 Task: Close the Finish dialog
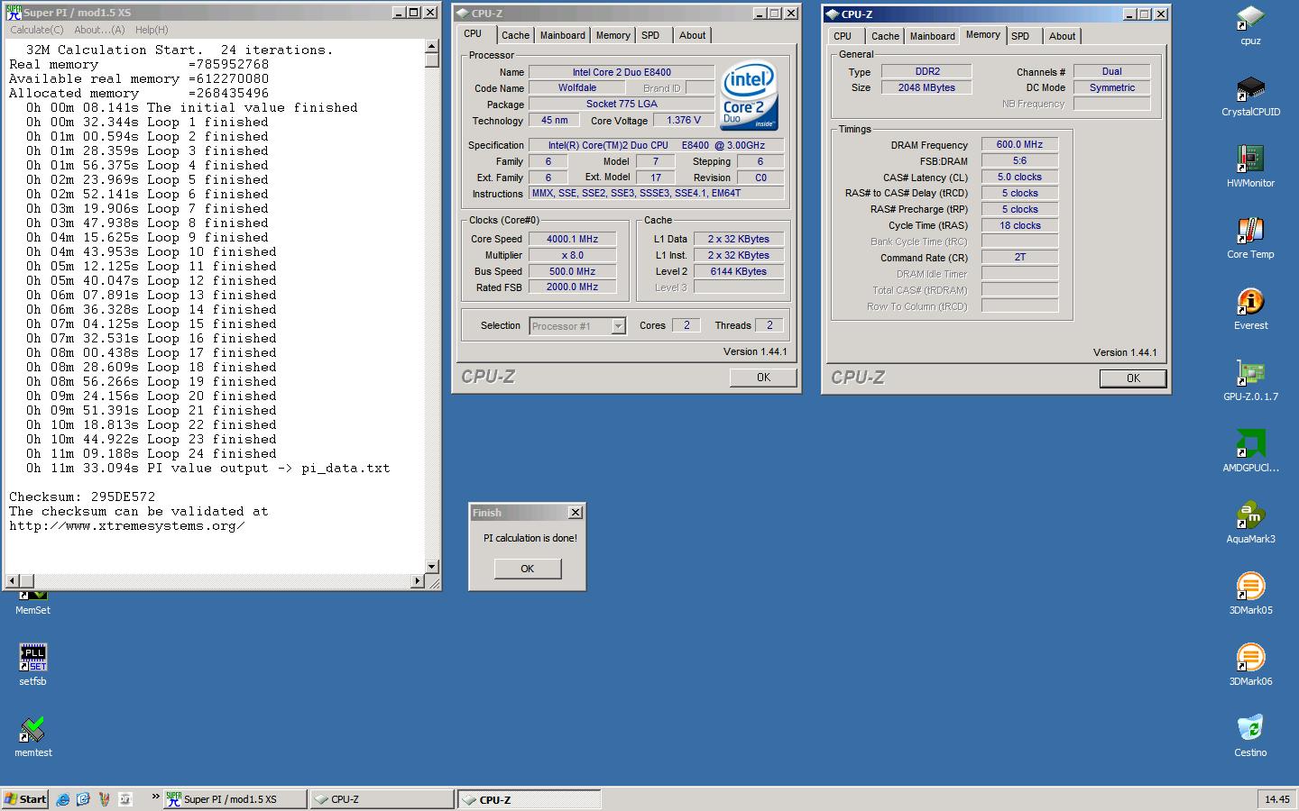576,513
